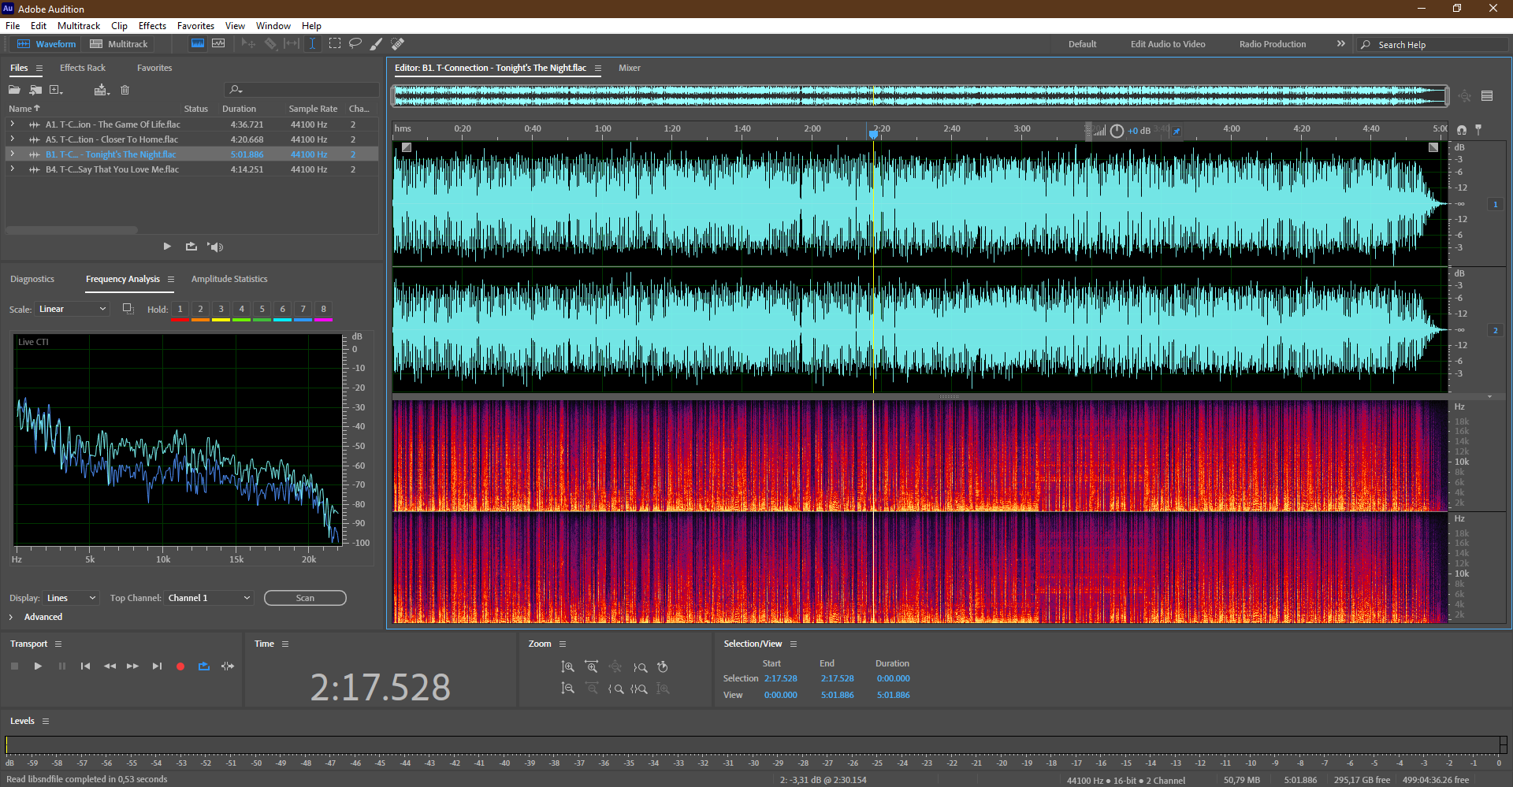Image resolution: width=1513 pixels, height=787 pixels.
Task: Expand the A5 Closer To Home file row
Action: point(12,139)
